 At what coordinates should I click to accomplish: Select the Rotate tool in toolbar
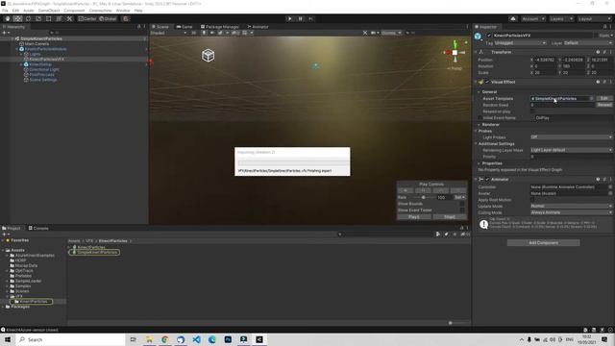point(28,19)
